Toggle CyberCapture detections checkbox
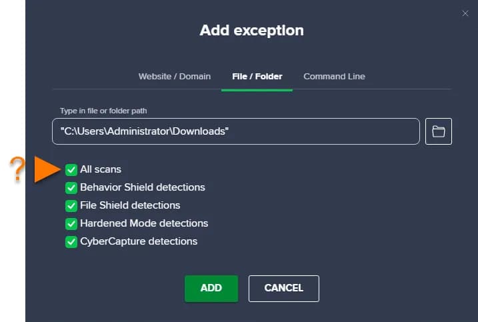The image size is (478, 322). [71, 242]
